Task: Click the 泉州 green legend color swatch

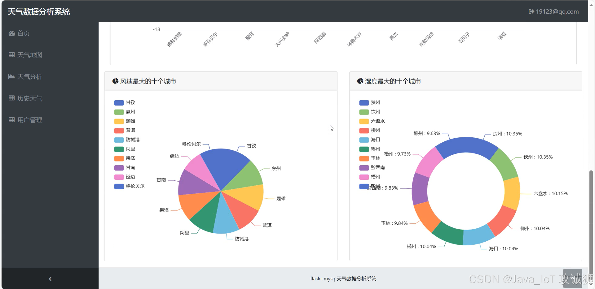Action: click(119, 112)
